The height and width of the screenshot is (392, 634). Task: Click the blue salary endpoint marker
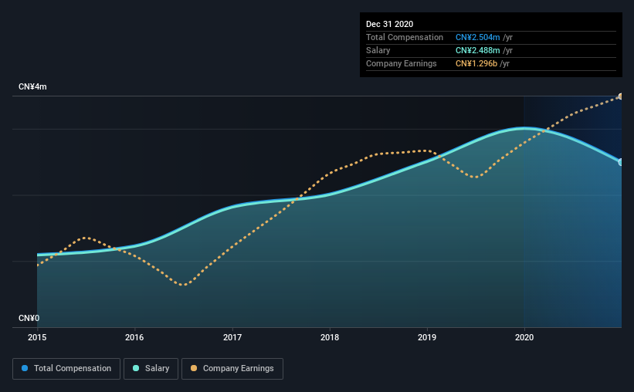click(620, 162)
